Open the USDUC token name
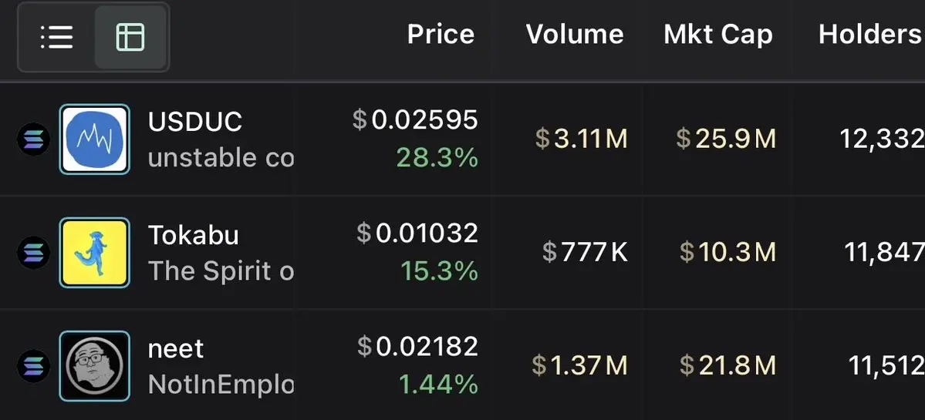This screenshot has height=420, width=925. point(195,122)
